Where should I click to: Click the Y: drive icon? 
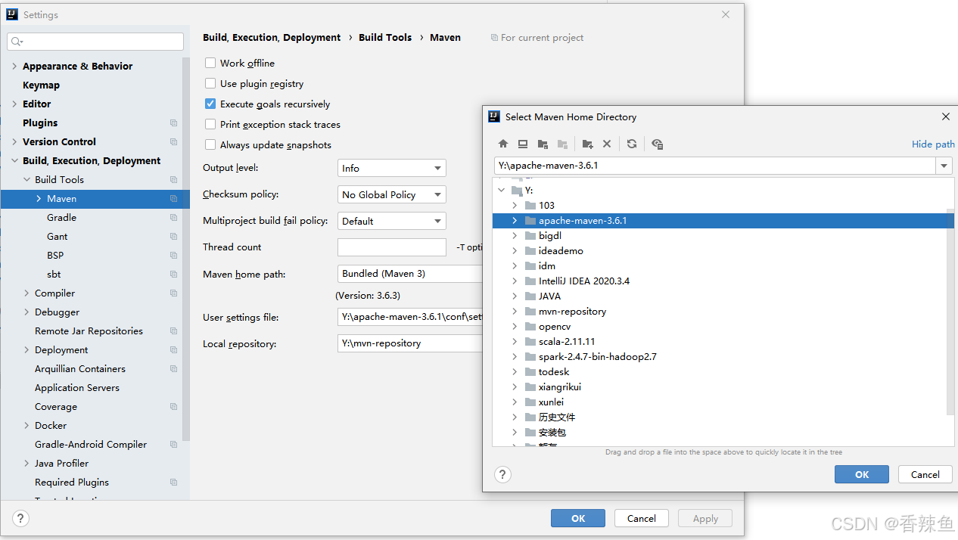(517, 191)
